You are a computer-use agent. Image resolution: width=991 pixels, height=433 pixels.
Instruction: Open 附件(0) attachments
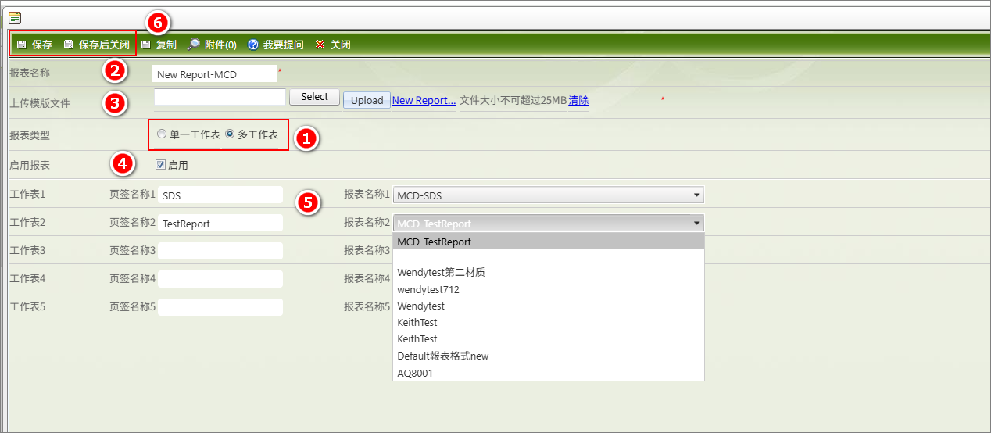click(x=220, y=45)
